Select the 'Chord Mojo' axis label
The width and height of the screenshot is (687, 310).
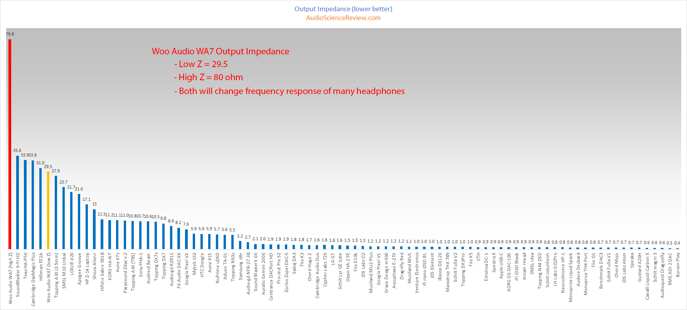coord(616,265)
